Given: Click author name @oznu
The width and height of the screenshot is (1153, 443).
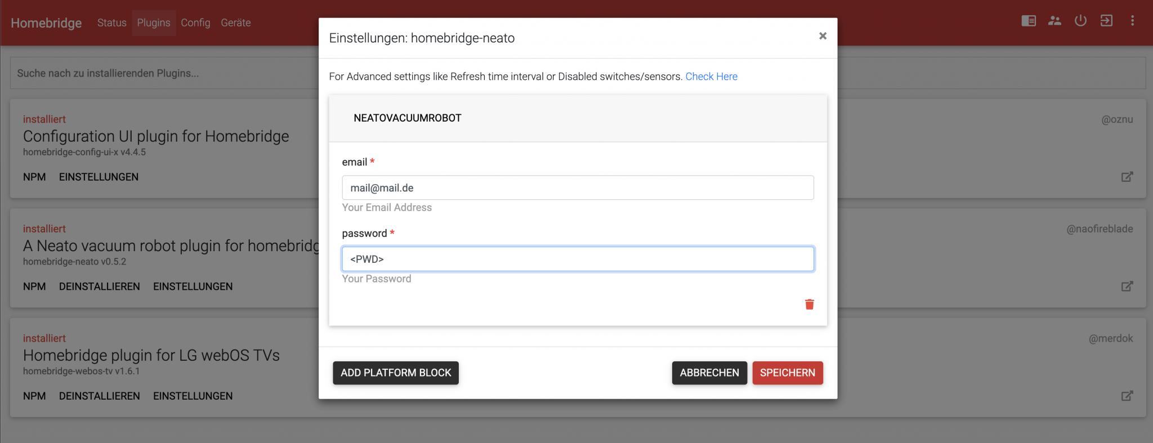Looking at the screenshot, I should 1117,119.
